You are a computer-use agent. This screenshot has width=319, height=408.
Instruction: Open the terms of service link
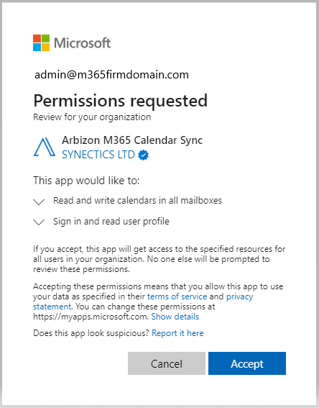point(177,296)
